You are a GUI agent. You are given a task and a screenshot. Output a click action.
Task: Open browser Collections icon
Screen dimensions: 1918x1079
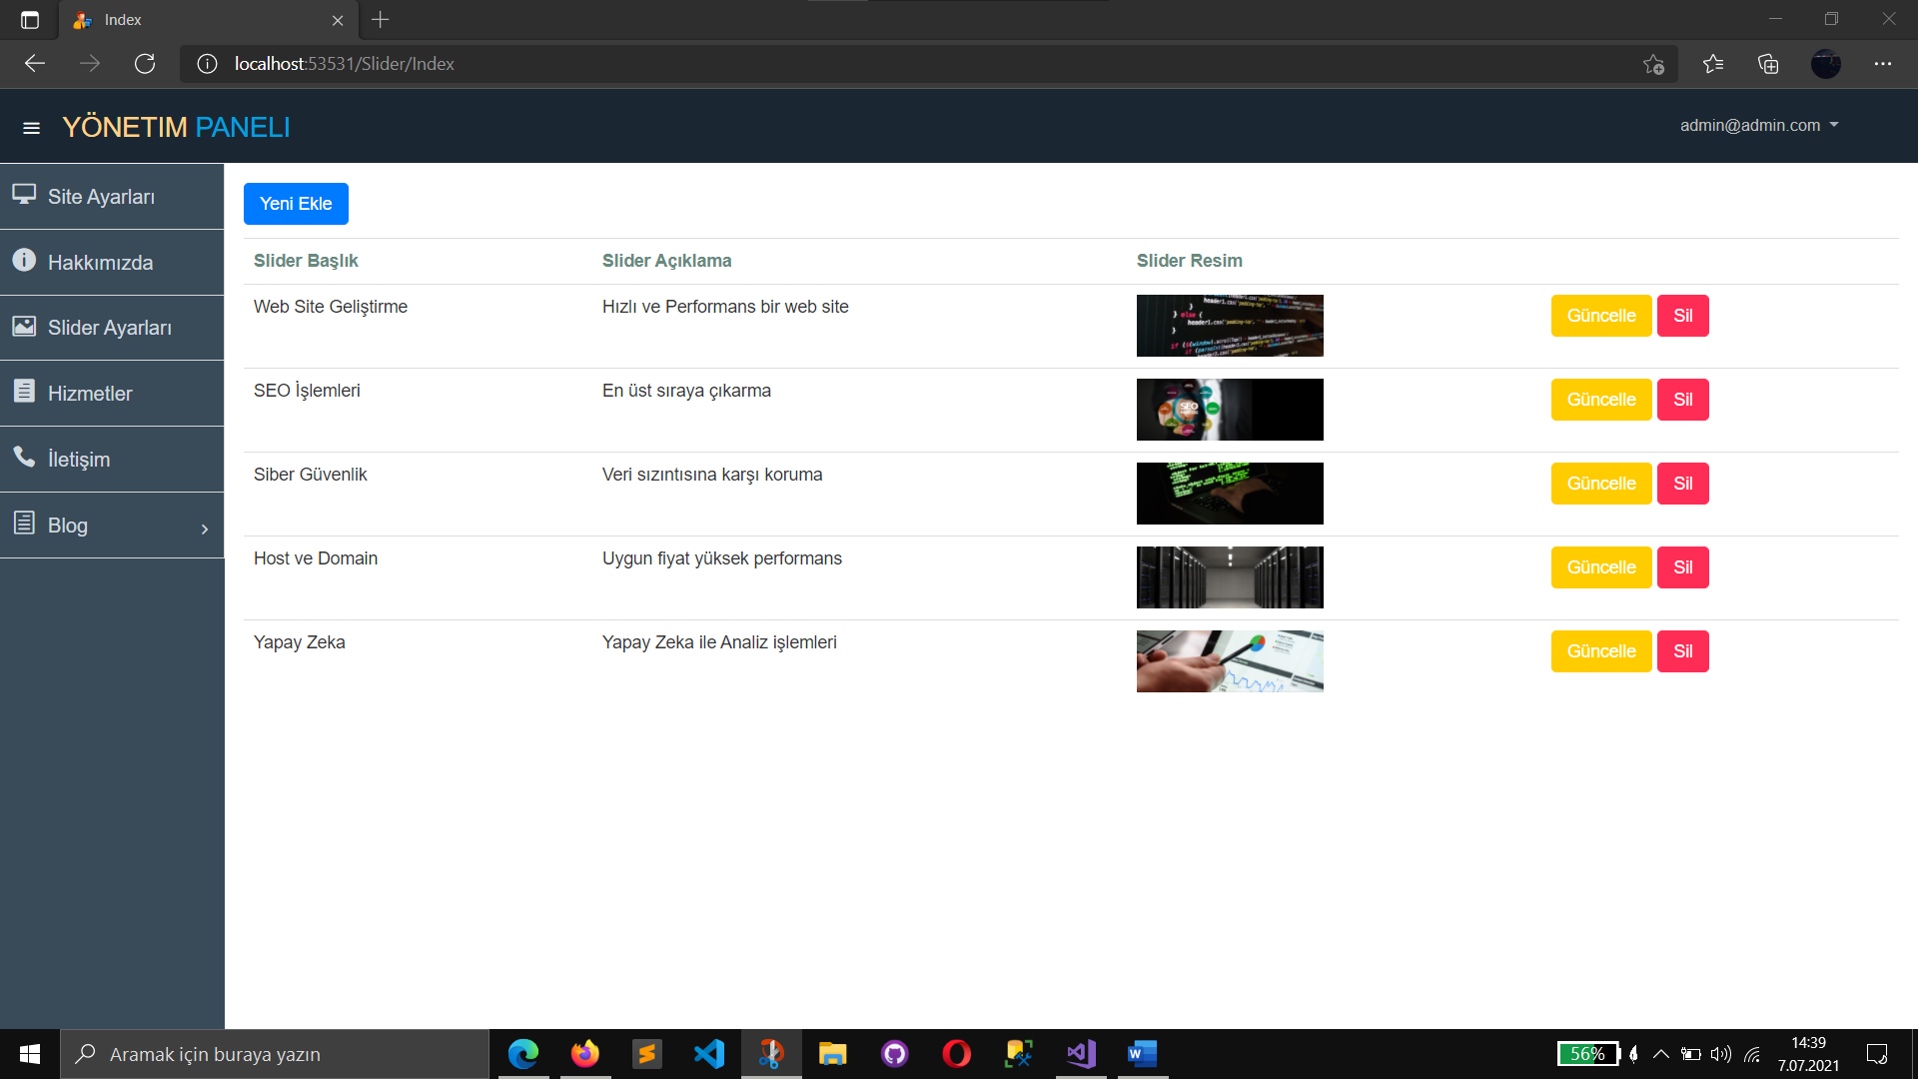(x=1768, y=64)
